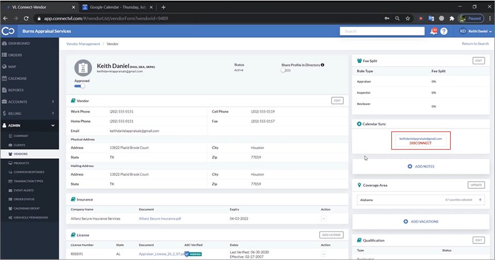Go back in browser
The width and height of the screenshot is (495, 260).
[x=5, y=19]
